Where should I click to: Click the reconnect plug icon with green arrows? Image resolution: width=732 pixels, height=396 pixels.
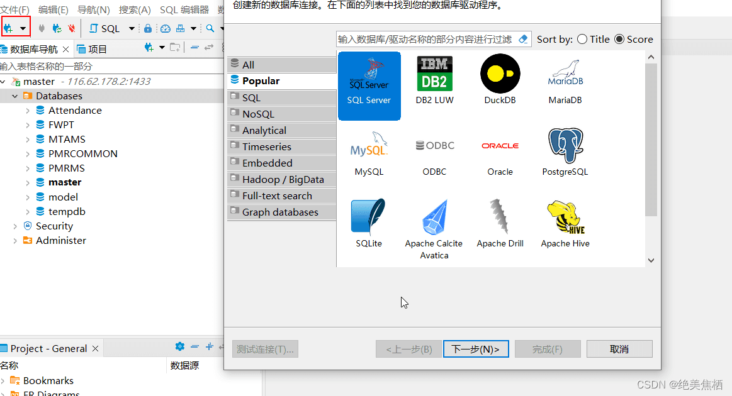57,28
